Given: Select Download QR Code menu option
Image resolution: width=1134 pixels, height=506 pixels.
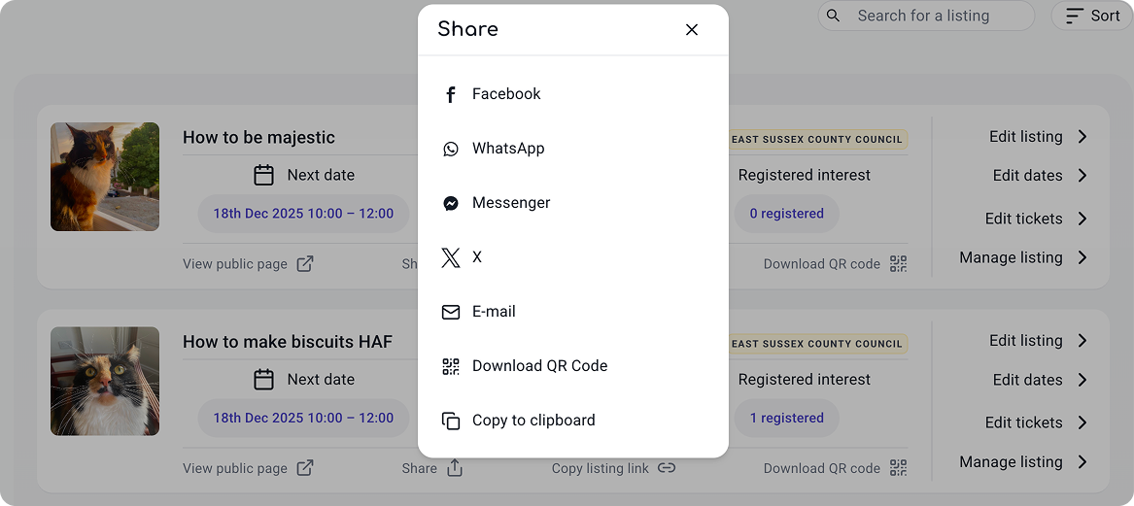Looking at the screenshot, I should (539, 366).
